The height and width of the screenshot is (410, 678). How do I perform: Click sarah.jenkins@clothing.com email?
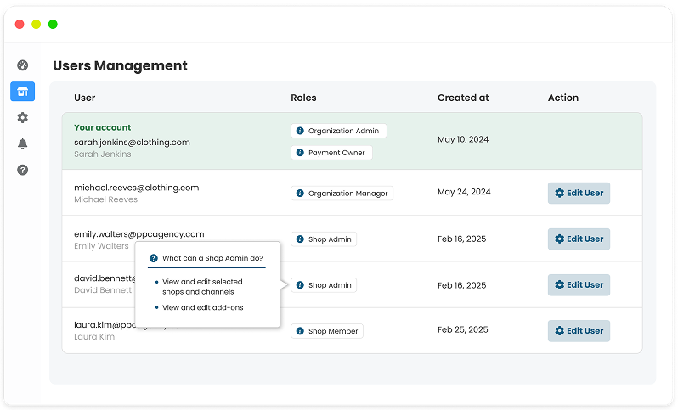132,142
